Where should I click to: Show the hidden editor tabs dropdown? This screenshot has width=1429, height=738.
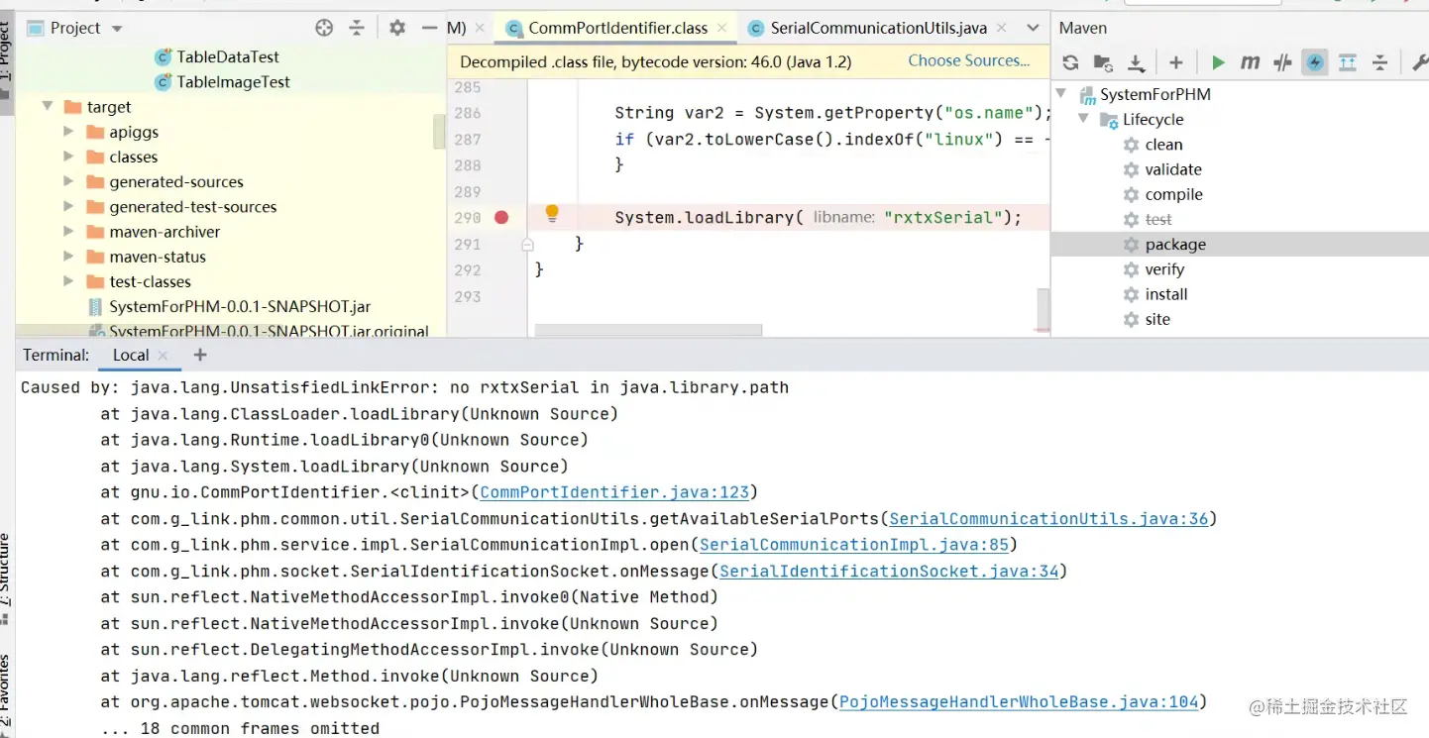tap(1033, 28)
